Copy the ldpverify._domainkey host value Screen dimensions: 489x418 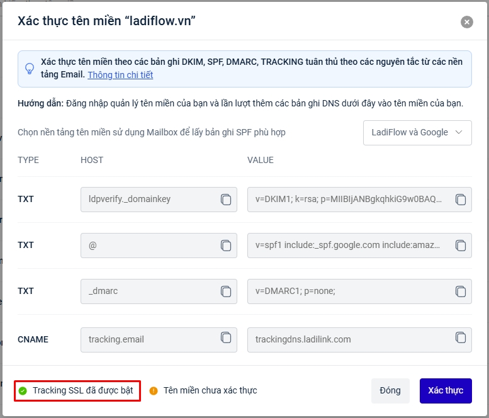click(x=226, y=200)
